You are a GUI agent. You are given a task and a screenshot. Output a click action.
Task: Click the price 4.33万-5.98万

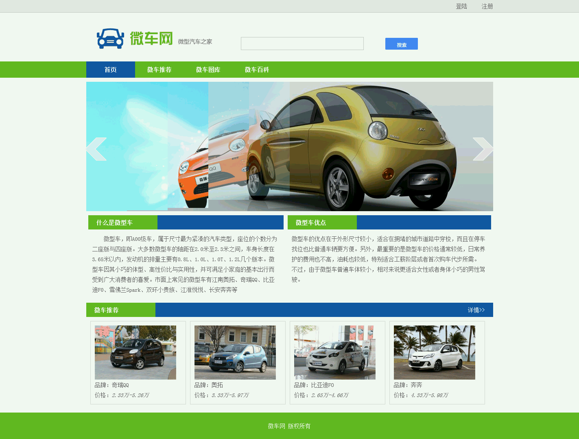430,395
